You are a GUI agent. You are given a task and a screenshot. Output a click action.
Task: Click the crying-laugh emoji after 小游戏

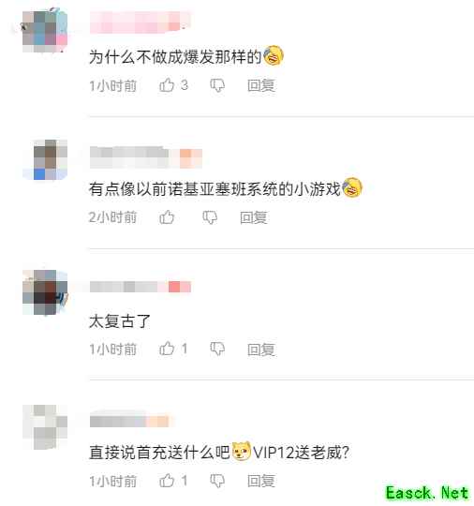click(x=352, y=187)
